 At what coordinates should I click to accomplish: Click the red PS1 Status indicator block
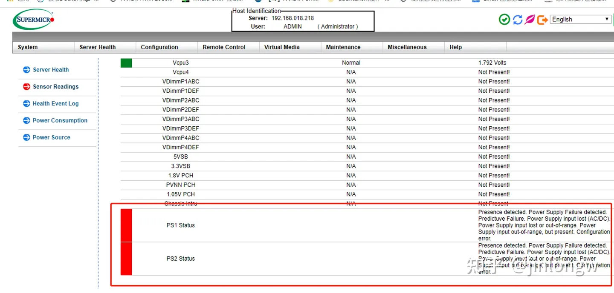point(126,225)
